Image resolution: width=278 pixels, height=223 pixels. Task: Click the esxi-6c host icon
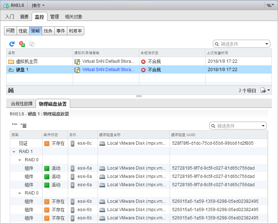pos(72,143)
